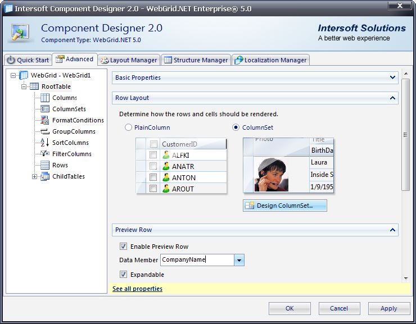The image size is (416, 324).
Task: Select the SortColumns tree item
Action: (x=71, y=143)
